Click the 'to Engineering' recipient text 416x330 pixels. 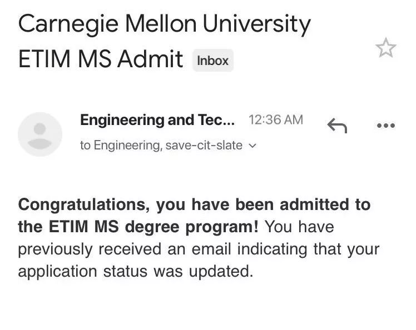120,145
